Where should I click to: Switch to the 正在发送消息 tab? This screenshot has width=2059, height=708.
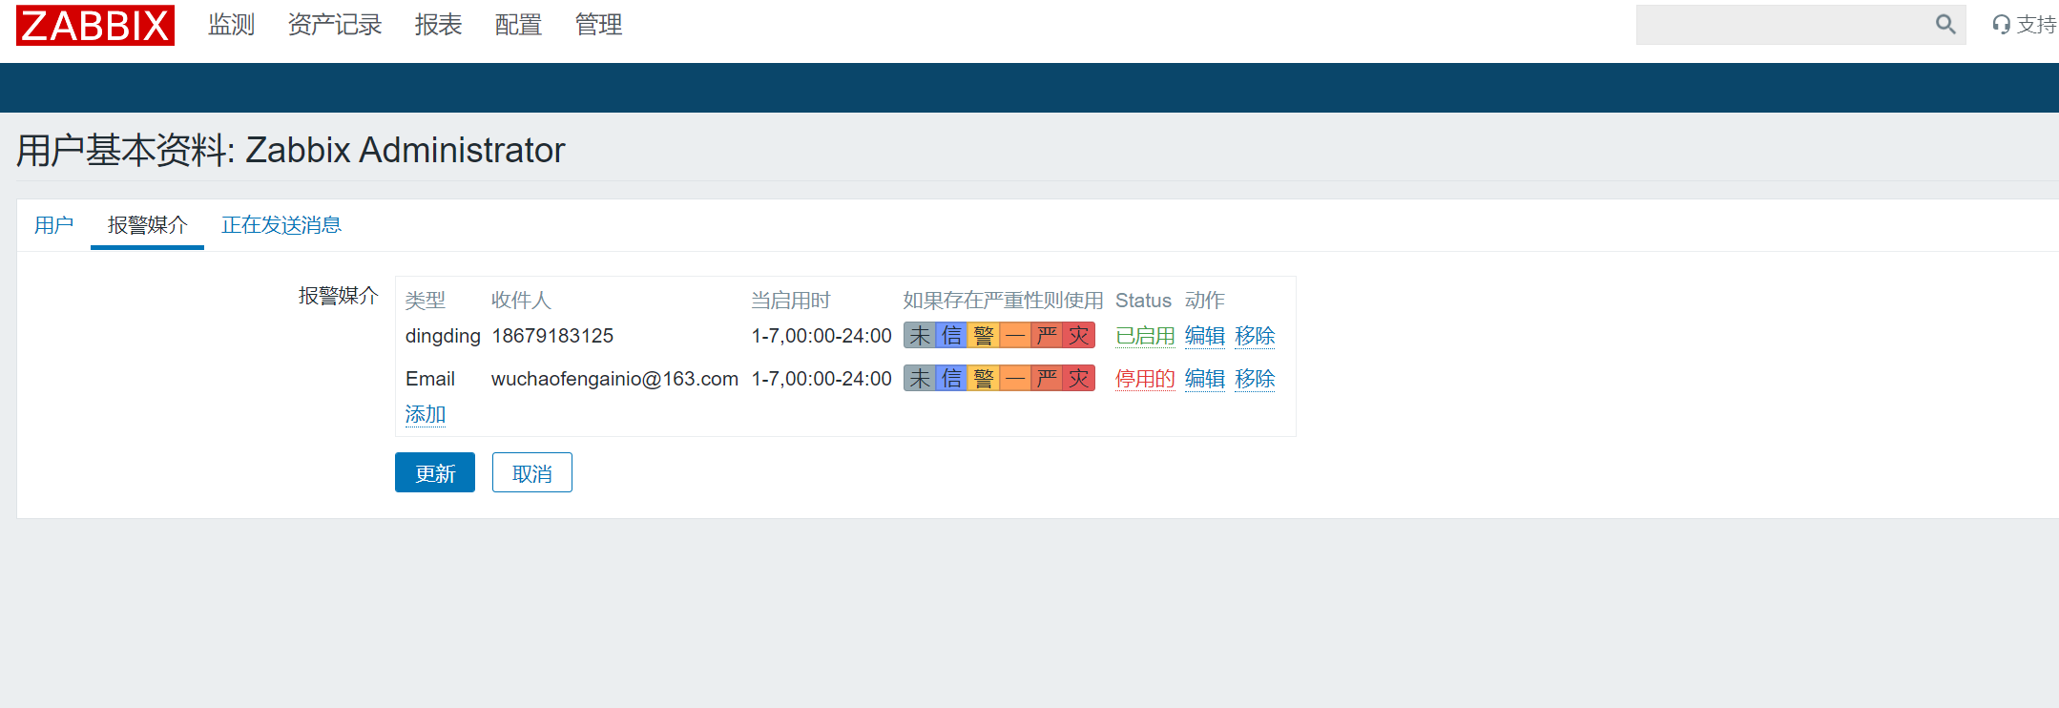(x=281, y=225)
